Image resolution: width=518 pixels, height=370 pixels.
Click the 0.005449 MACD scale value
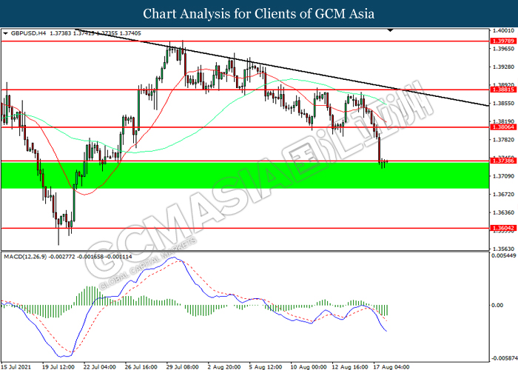pyautogui.click(x=503, y=256)
